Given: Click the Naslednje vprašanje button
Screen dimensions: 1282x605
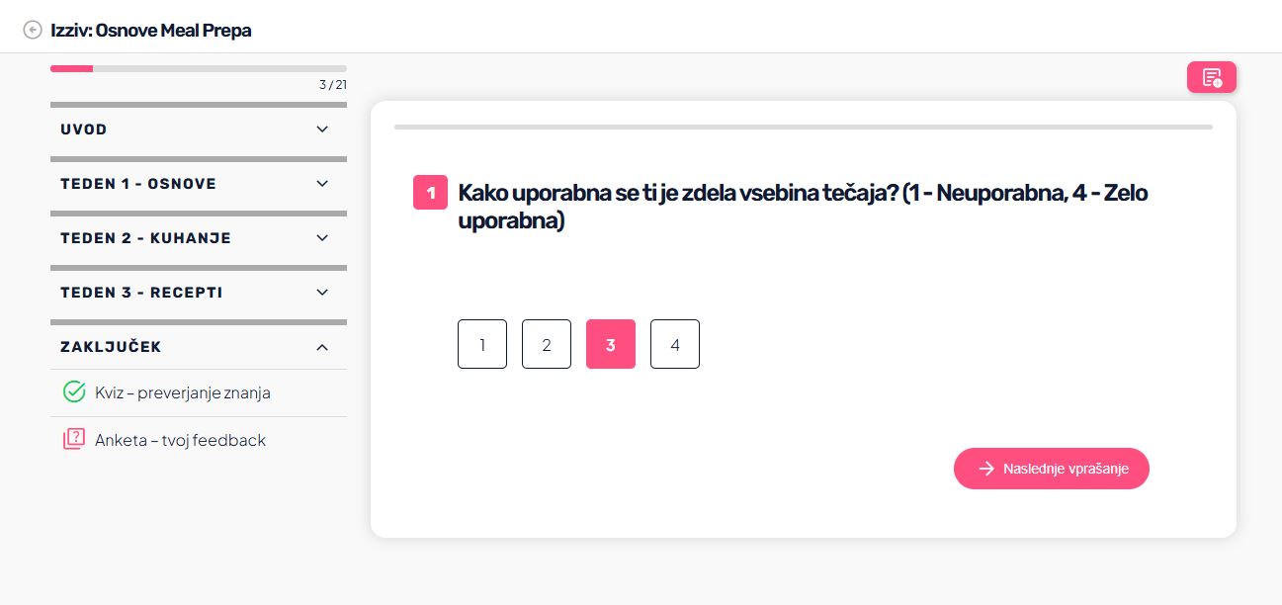Looking at the screenshot, I should [x=1052, y=469].
